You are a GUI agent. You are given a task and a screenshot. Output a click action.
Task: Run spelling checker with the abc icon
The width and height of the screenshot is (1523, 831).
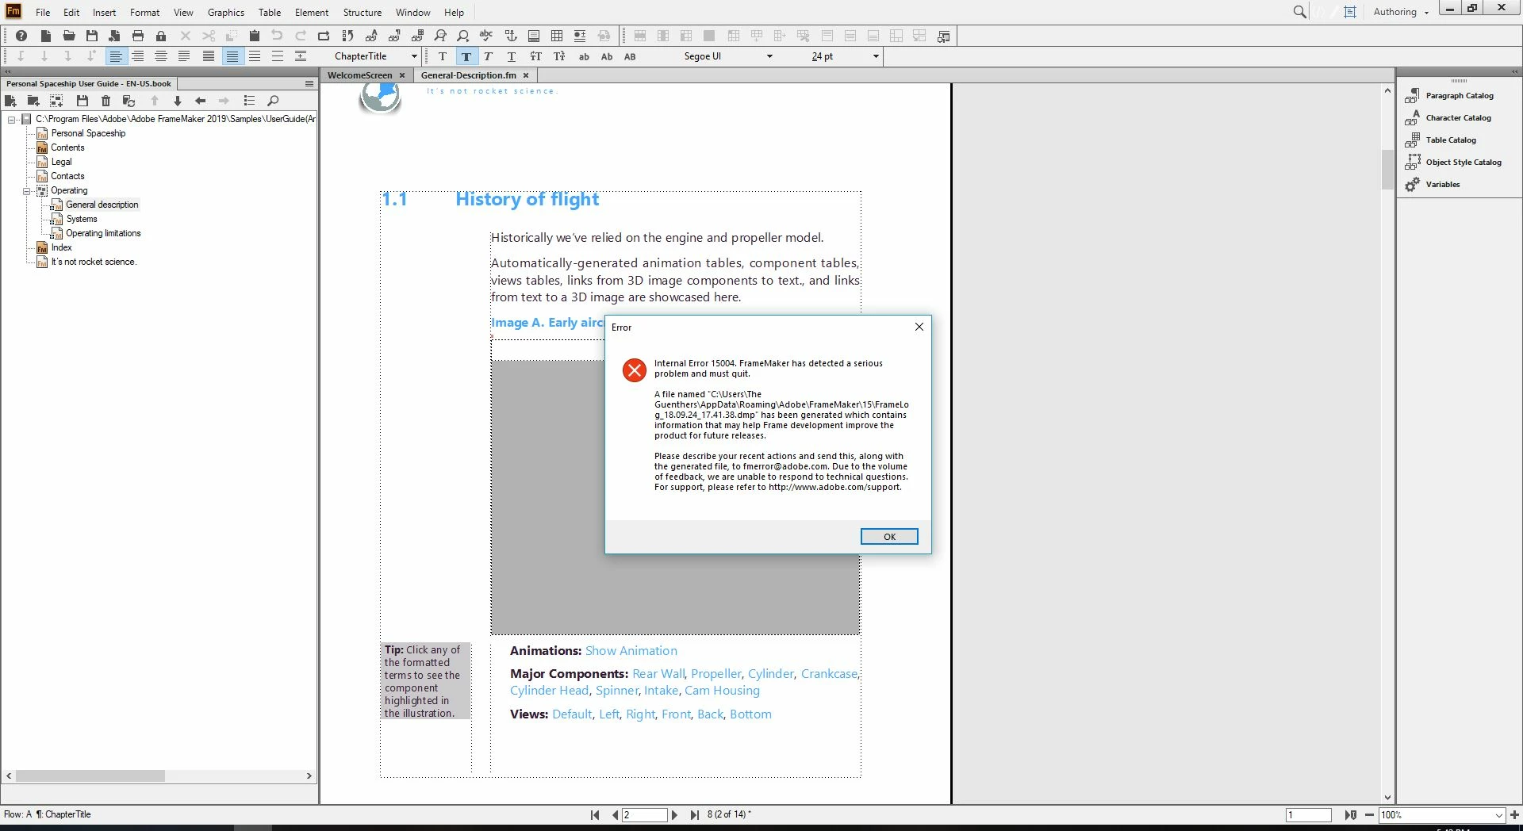[x=486, y=36]
